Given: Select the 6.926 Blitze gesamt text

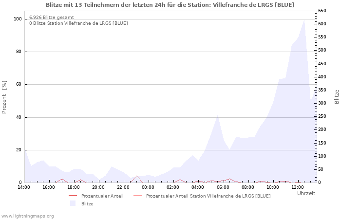Looking at the screenshot, I should (x=52, y=17).
